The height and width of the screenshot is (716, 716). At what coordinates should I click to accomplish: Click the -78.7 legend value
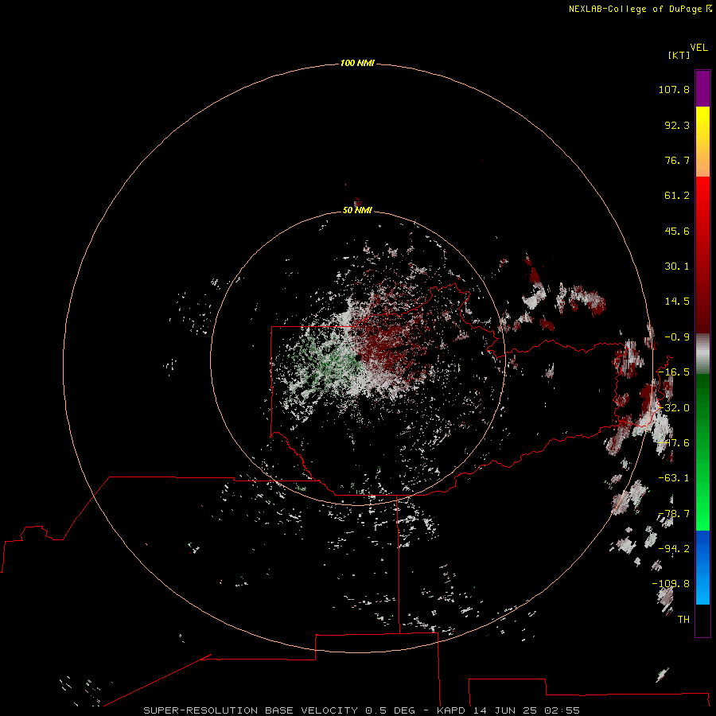click(674, 514)
